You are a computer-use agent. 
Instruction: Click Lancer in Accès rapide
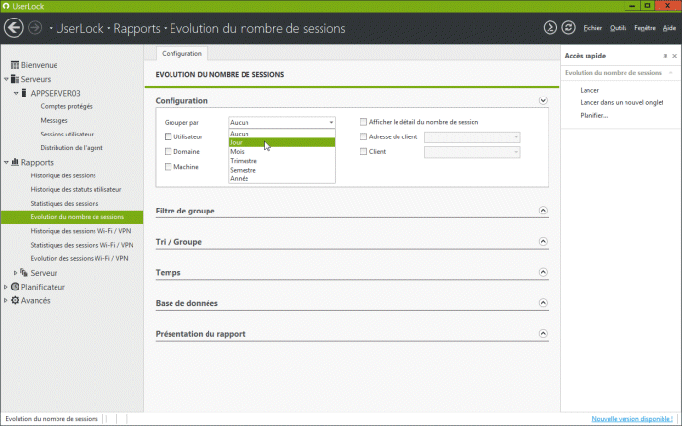pyautogui.click(x=589, y=90)
